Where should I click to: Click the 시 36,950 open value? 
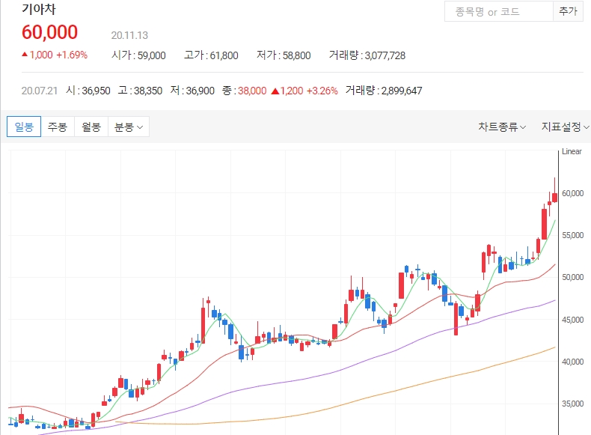(x=88, y=91)
